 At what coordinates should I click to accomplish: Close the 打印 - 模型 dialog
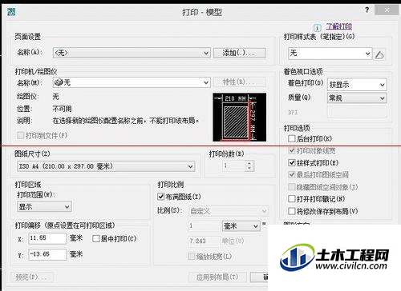pyautogui.click(x=387, y=10)
